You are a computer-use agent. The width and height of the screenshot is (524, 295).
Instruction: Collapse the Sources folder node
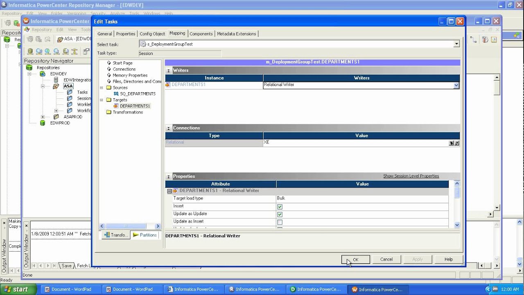102,88
